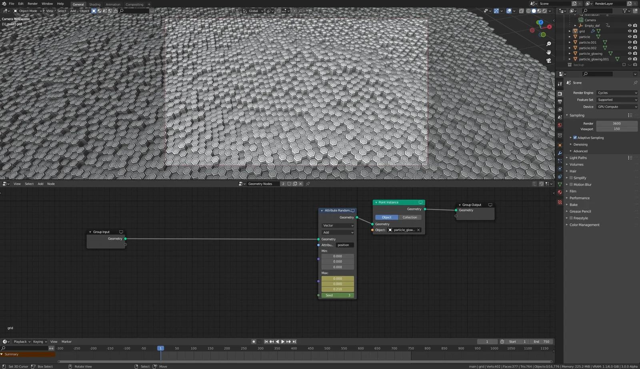Uncheck Adaptive Sampling in render settings
The image size is (640, 369).
575,137
